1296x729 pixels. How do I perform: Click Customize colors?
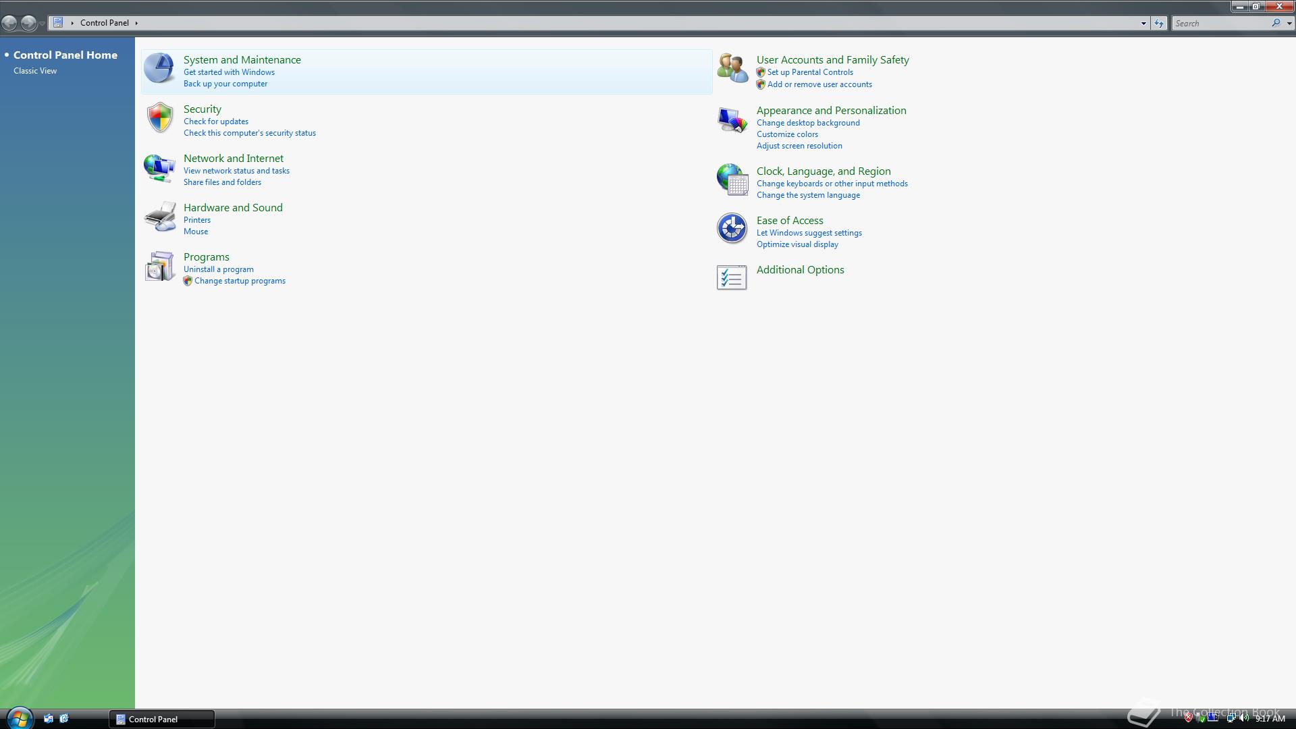(x=787, y=134)
